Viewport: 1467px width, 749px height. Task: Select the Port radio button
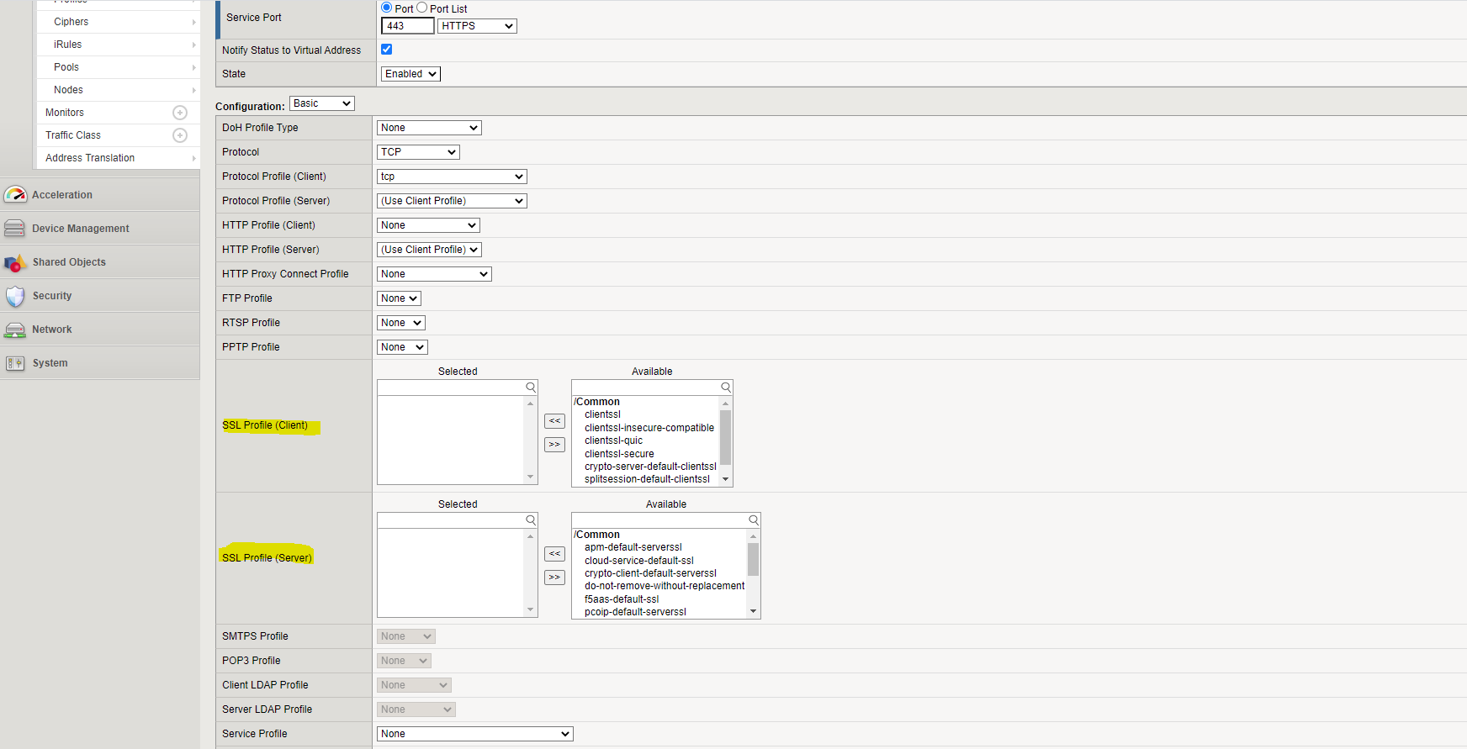[x=387, y=8]
